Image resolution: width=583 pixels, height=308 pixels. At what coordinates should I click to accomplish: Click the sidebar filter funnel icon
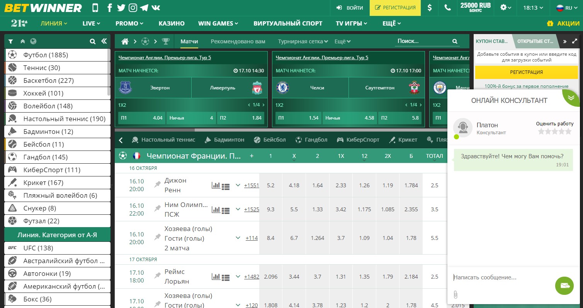(11, 41)
